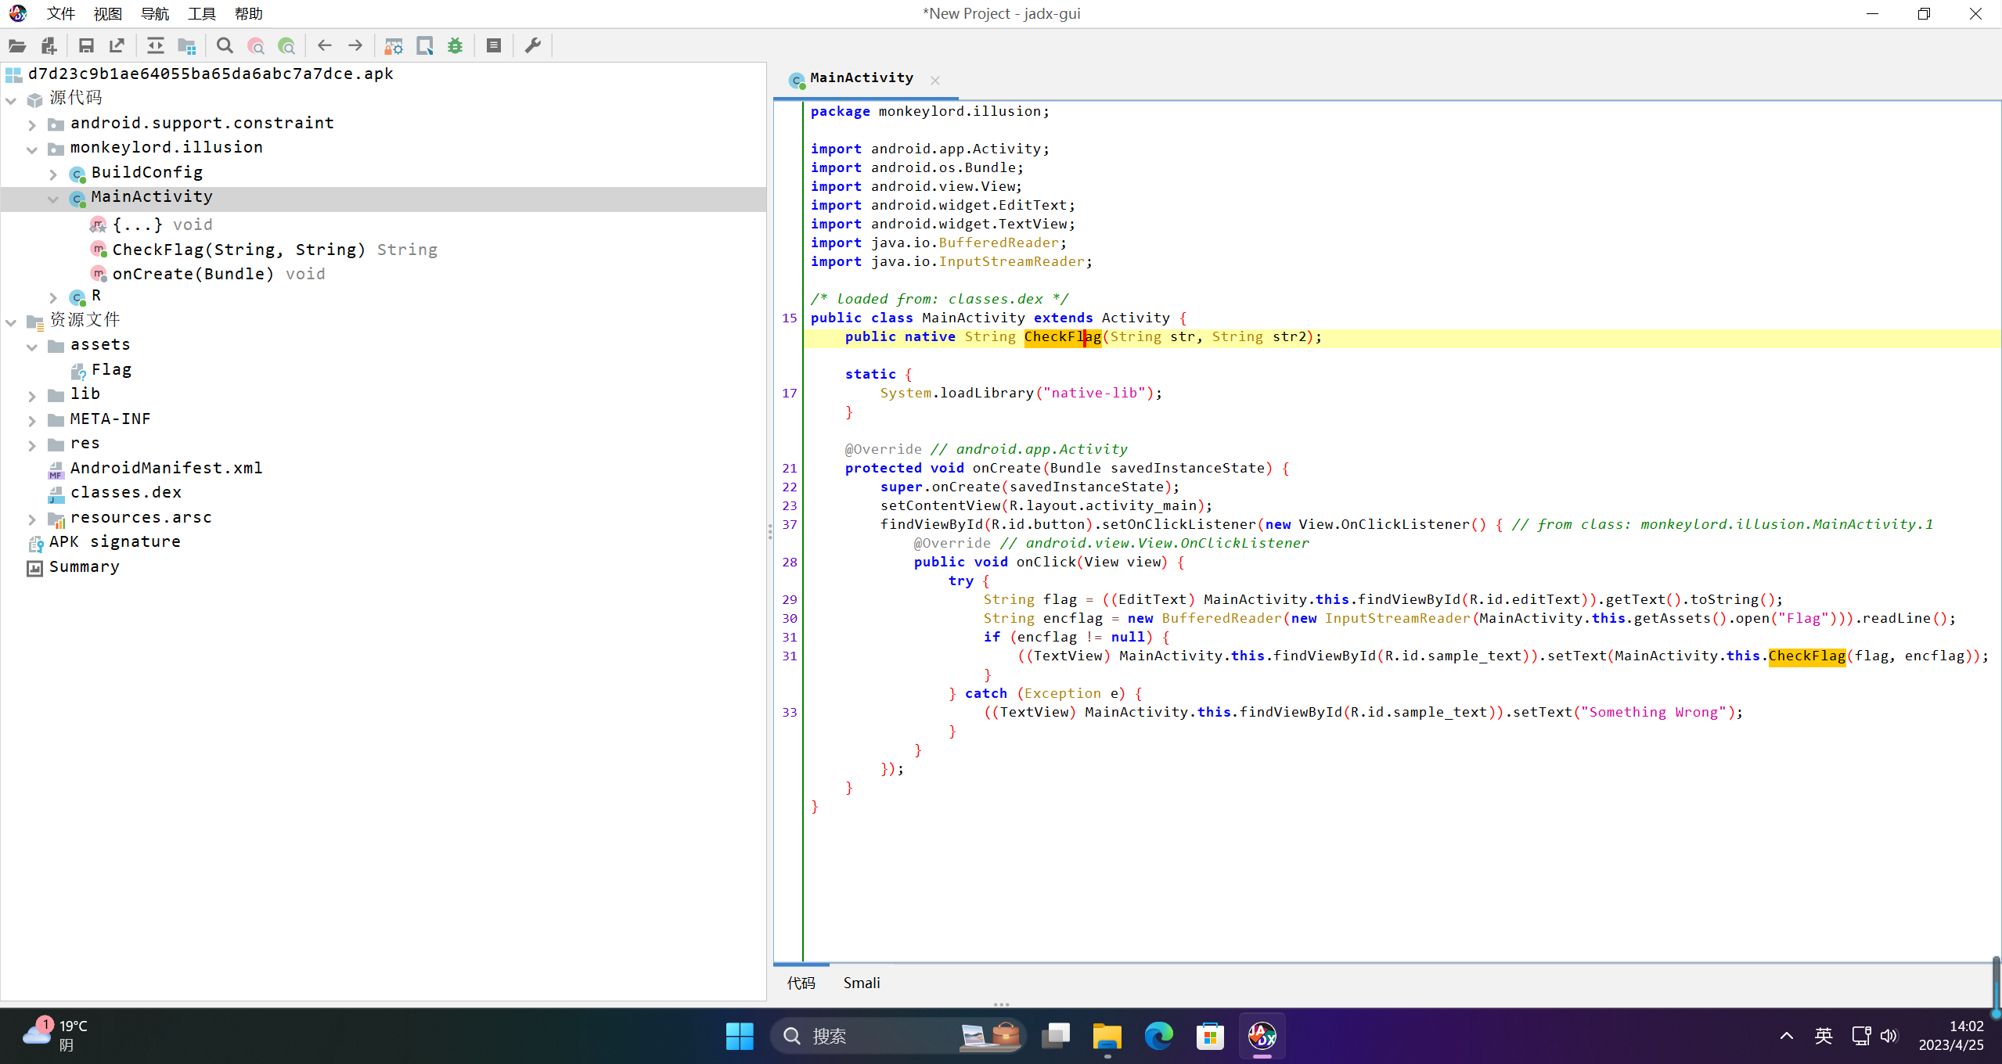Click the deobfuscation lock-gear icon
This screenshot has height=1064, width=2002.
[x=394, y=45]
